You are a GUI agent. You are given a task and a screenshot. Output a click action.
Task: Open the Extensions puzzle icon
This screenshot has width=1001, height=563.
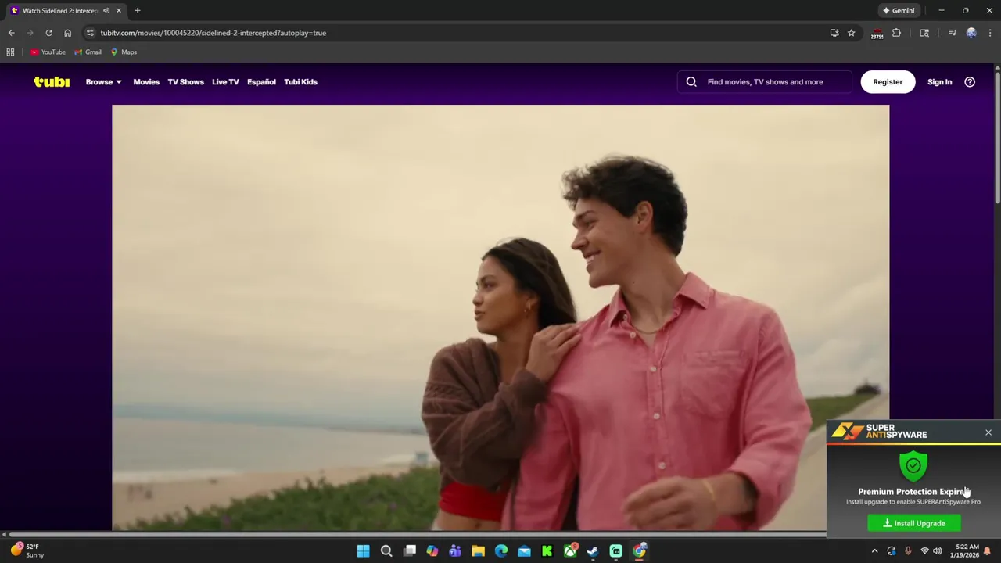[896, 33]
